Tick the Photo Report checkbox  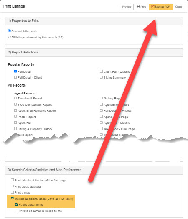click(15, 117)
